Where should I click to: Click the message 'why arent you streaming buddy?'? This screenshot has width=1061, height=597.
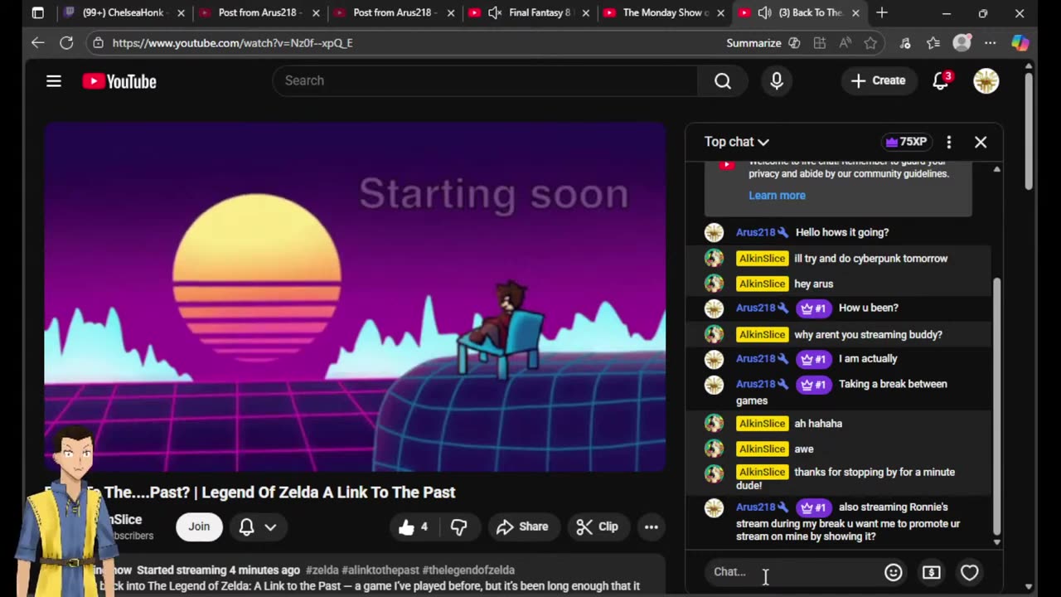click(868, 335)
